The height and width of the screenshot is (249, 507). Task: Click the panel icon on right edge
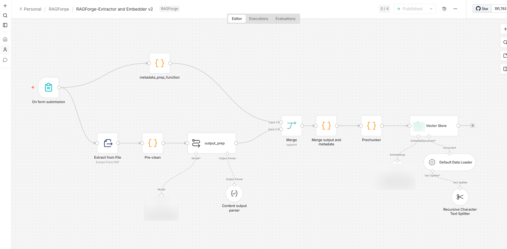point(505,69)
